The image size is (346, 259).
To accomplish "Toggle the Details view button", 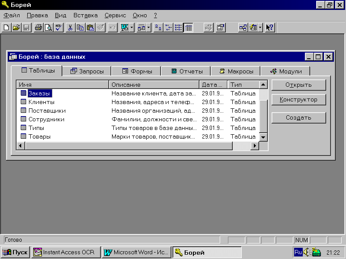I will 188,28.
